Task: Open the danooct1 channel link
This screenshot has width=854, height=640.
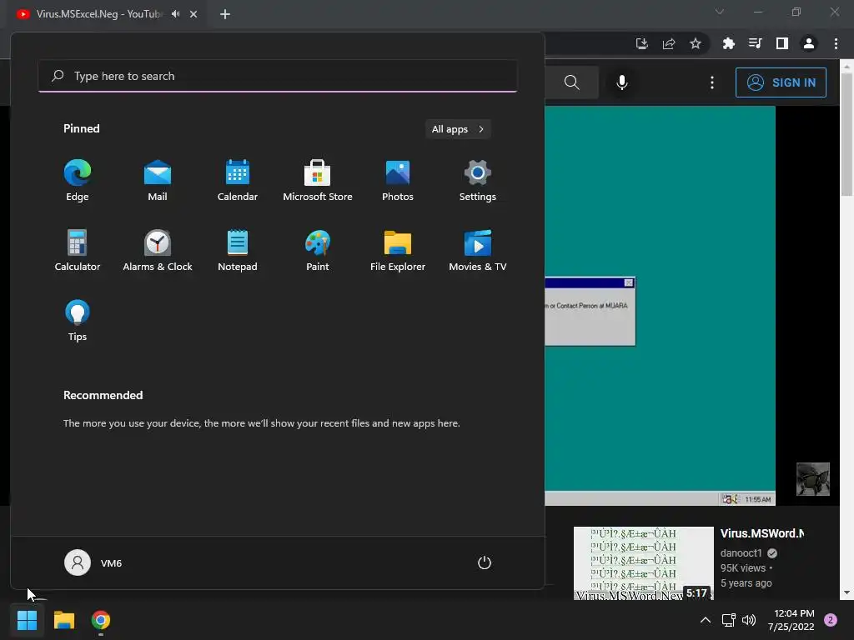Action: tap(741, 553)
